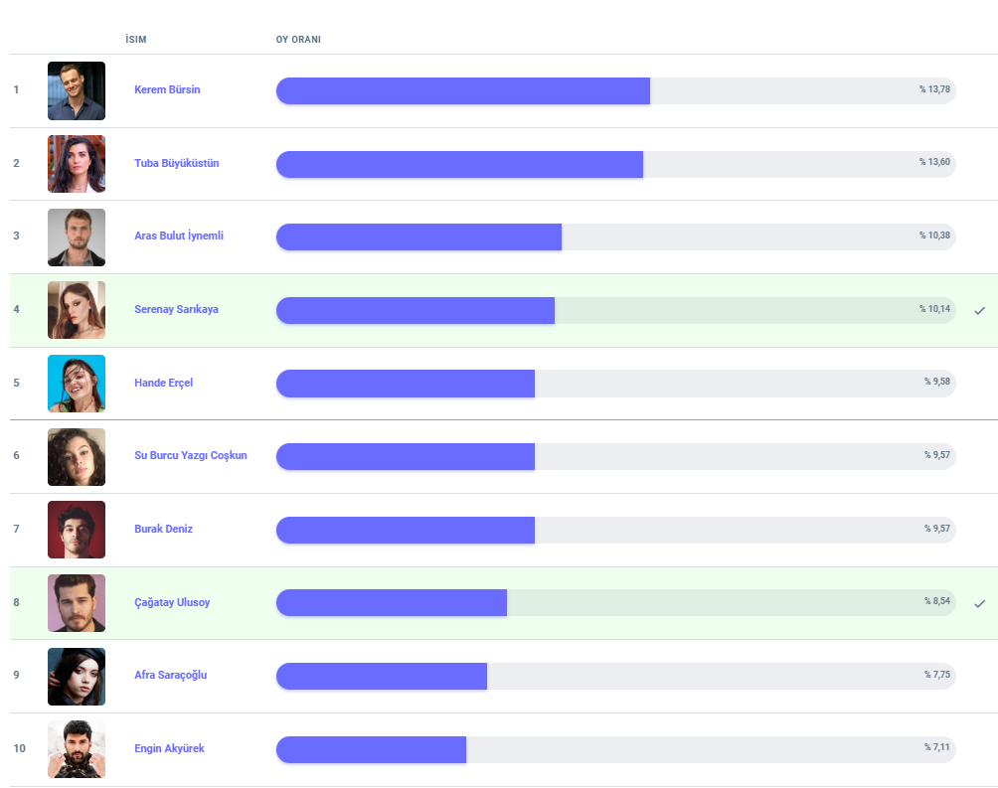Image resolution: width=998 pixels, height=788 pixels.
Task: Sort by the OY ORANI column header
Action: point(297,40)
